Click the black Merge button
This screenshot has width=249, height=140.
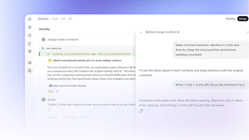coord(243,19)
